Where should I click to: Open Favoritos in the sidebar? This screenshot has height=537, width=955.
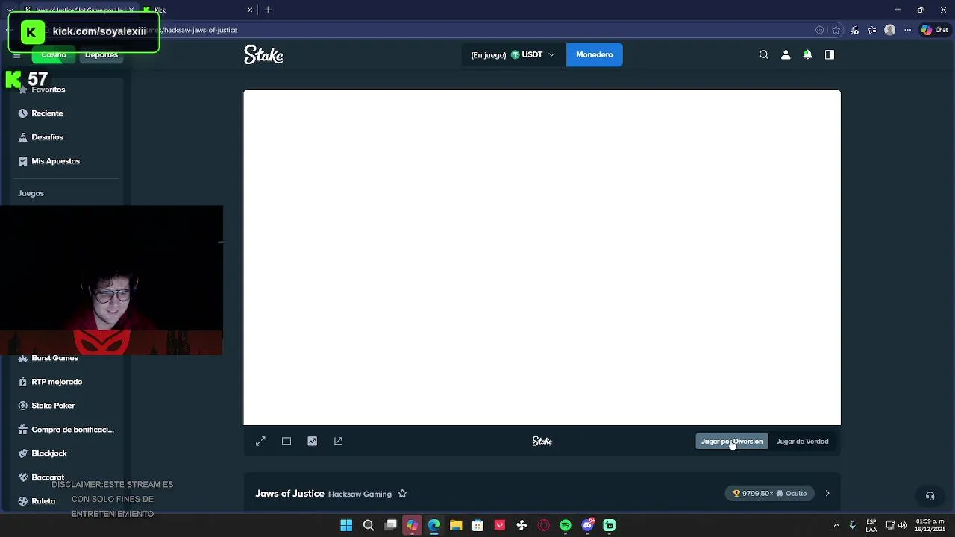click(48, 89)
